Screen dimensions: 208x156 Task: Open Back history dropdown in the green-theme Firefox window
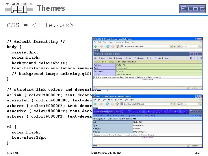(99, 46)
